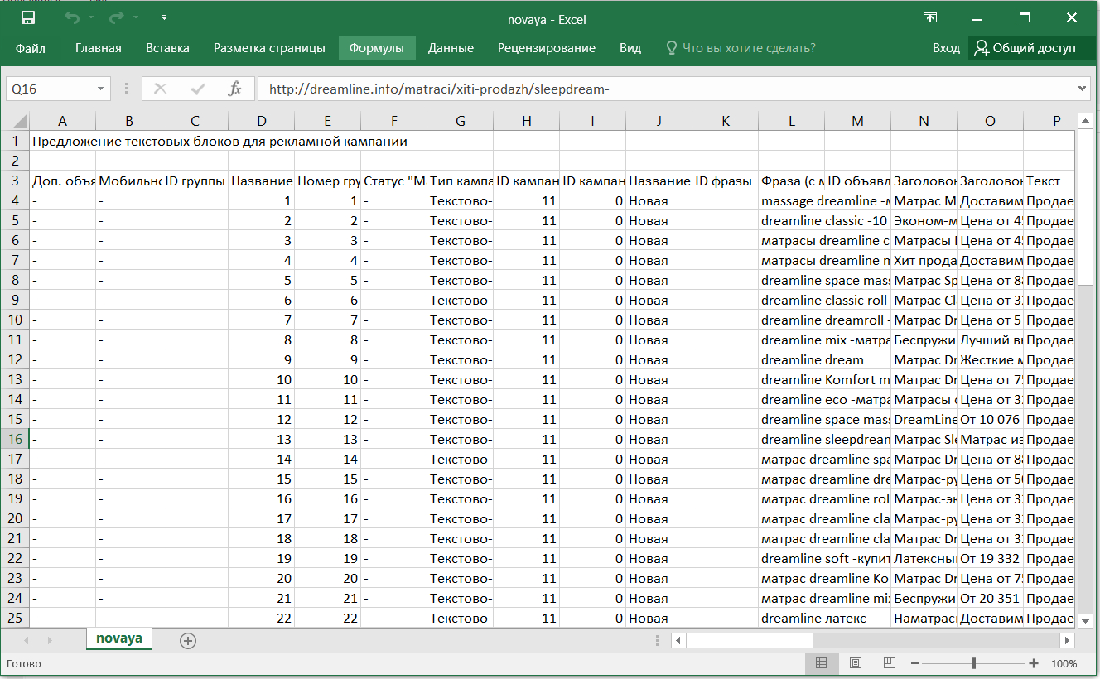
Task: Click the Save icon in title bar
Action: pos(28,17)
